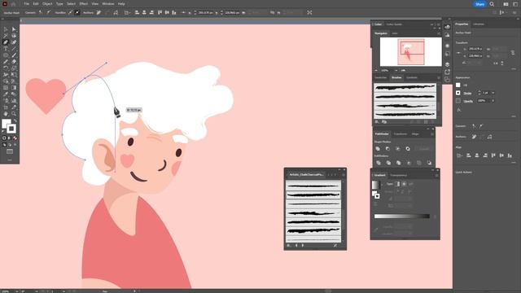This screenshot has width=521, height=293.
Task: Click the Navigator preview thumbnail
Action: (411, 52)
